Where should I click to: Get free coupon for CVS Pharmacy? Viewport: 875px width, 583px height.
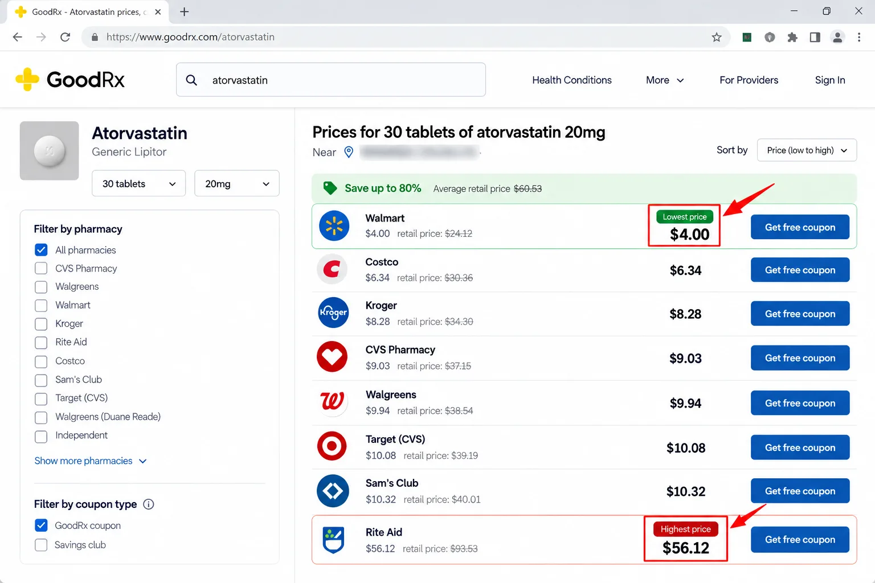pyautogui.click(x=800, y=358)
